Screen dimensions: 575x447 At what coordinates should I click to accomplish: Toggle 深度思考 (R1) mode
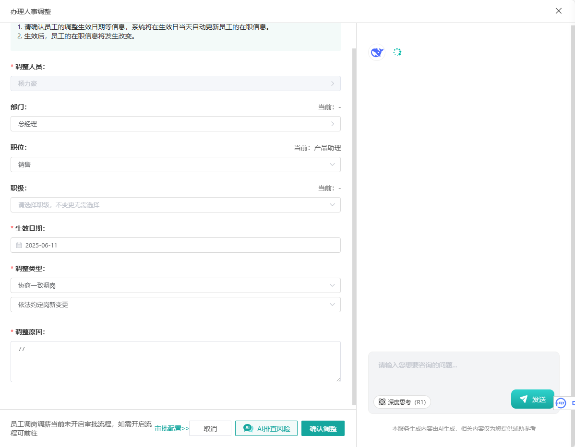[402, 402]
